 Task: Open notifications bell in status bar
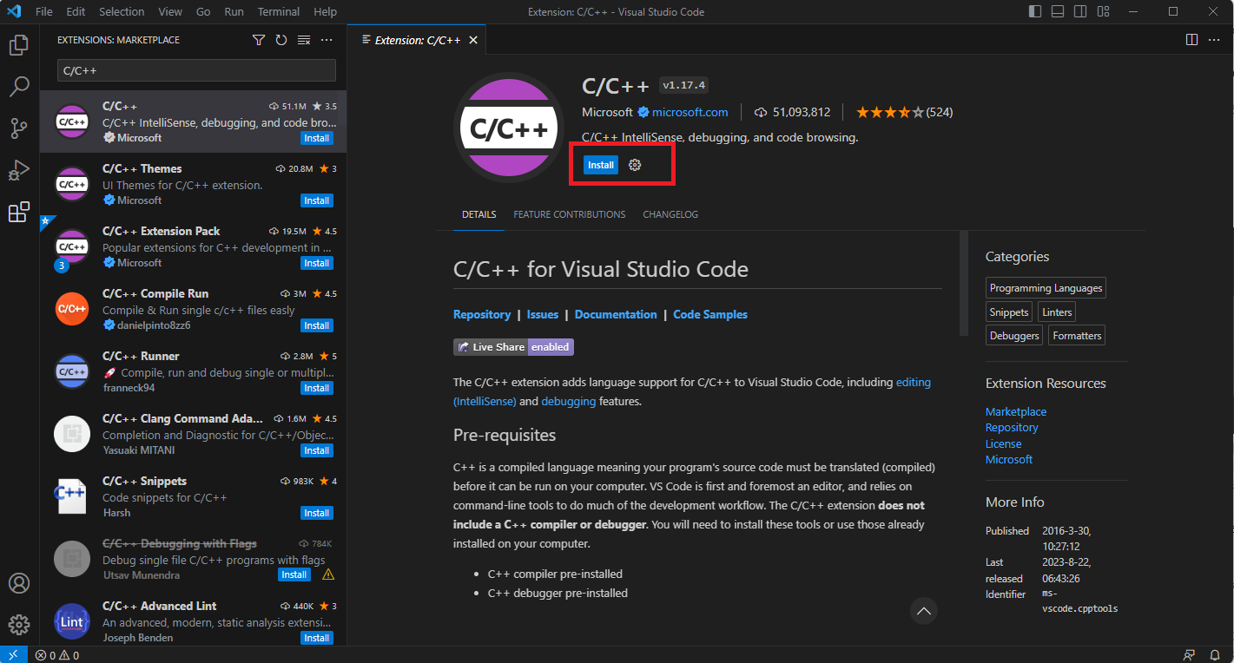(x=1215, y=655)
